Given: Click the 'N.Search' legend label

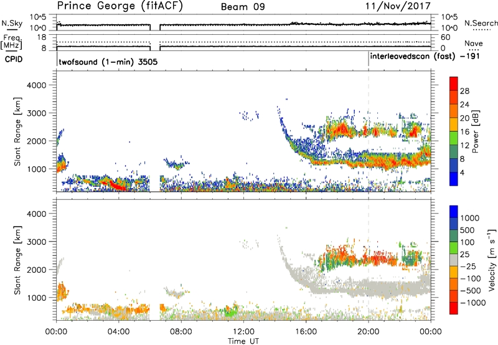Looking at the screenshot, I should click(x=481, y=23).
